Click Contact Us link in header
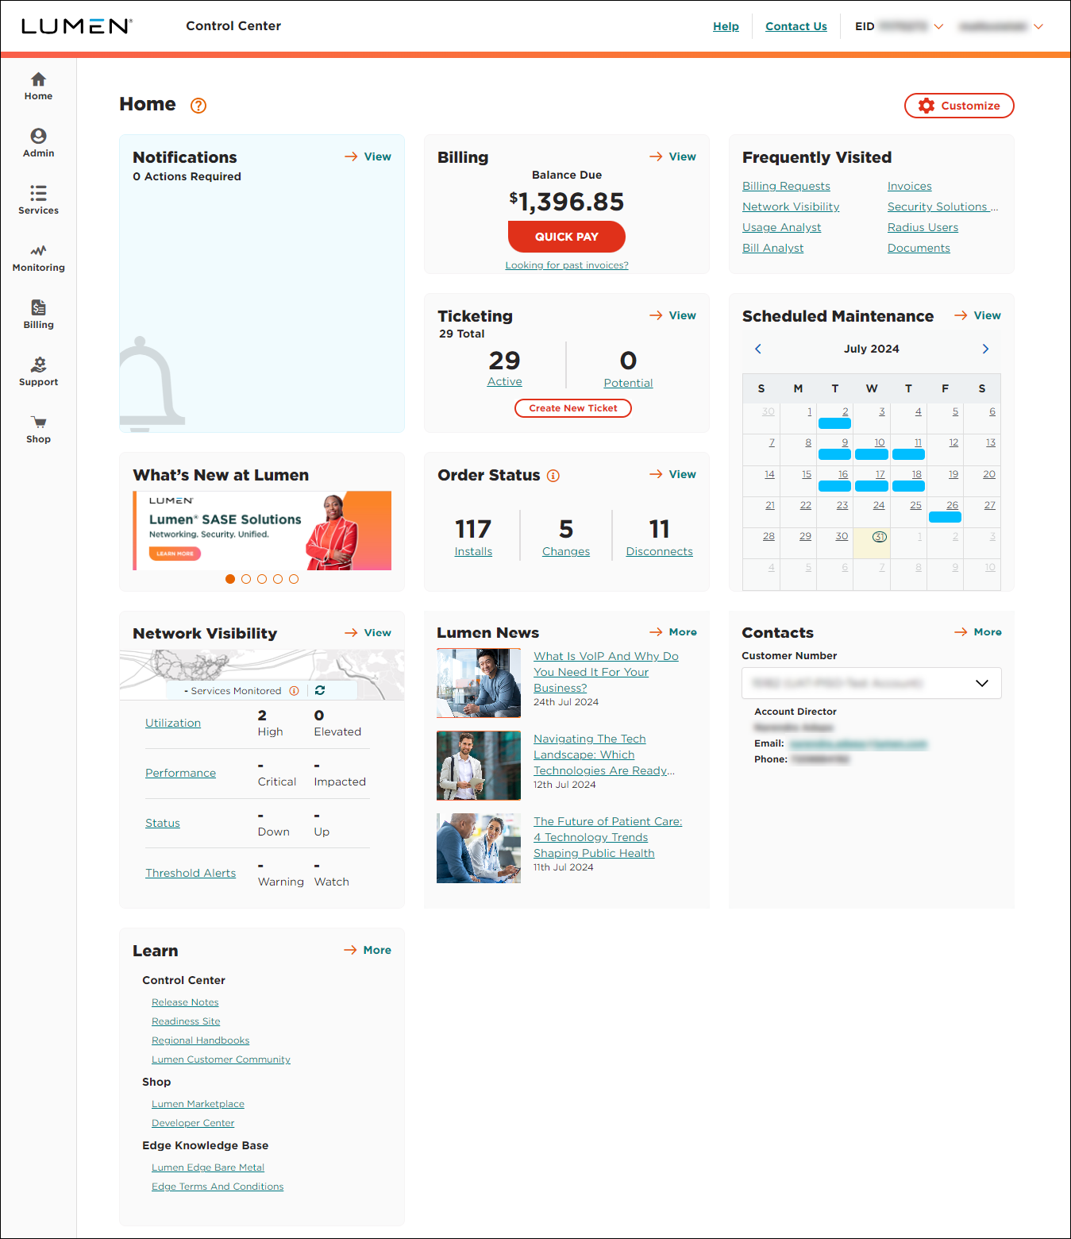This screenshot has height=1239, width=1071. click(796, 26)
